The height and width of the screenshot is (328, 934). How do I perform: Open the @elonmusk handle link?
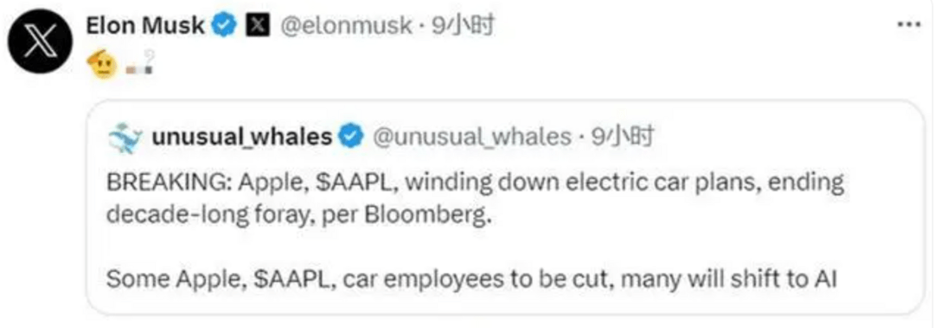(x=345, y=25)
